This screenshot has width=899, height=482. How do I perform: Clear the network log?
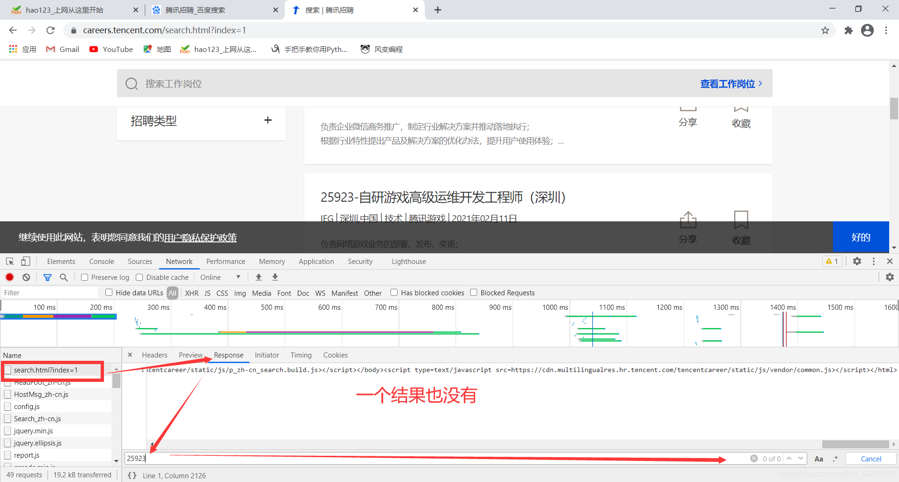coord(26,277)
